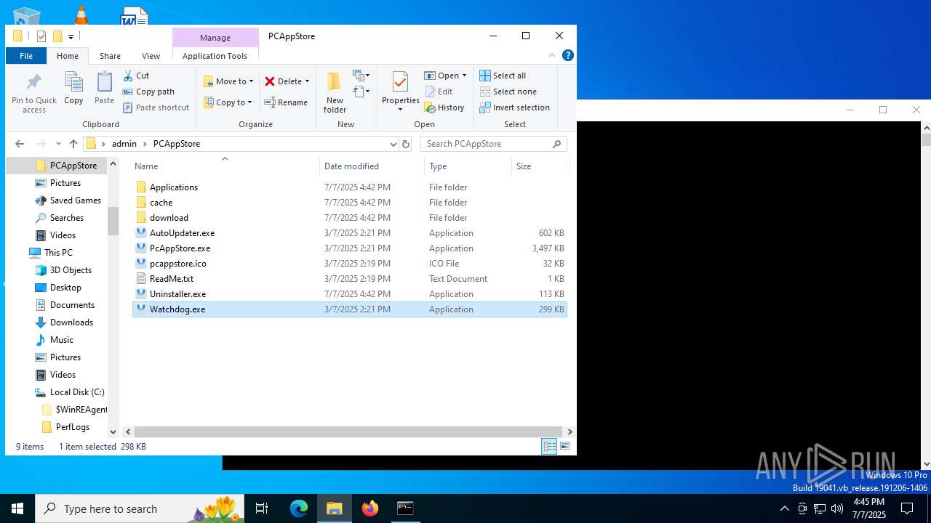Click the Start button

pos(17,508)
